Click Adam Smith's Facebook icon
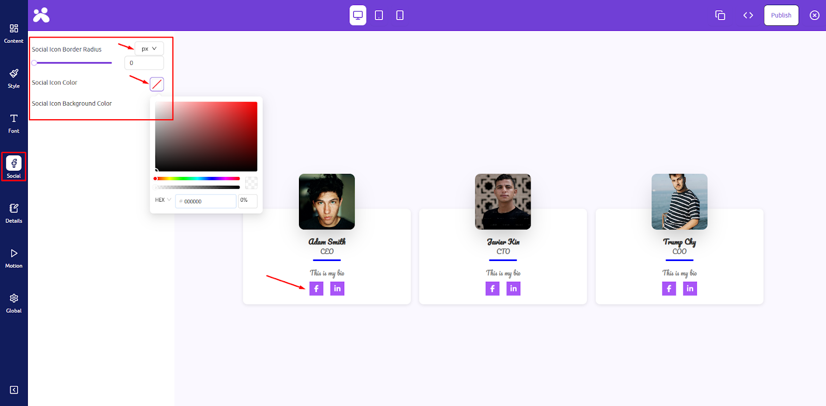The height and width of the screenshot is (406, 826). (316, 288)
